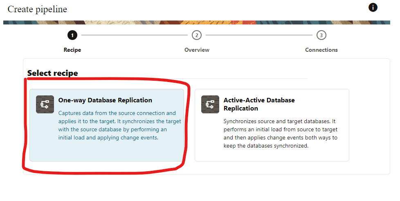
Task: Open the Recipe step label
Action: [72, 50]
